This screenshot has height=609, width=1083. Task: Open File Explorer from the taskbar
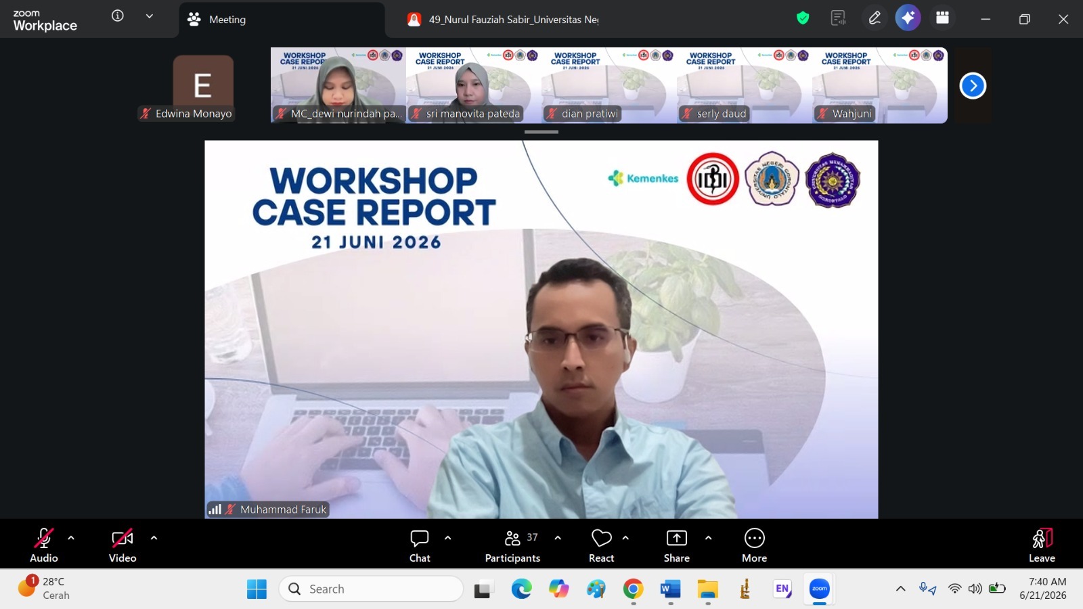pos(707,589)
